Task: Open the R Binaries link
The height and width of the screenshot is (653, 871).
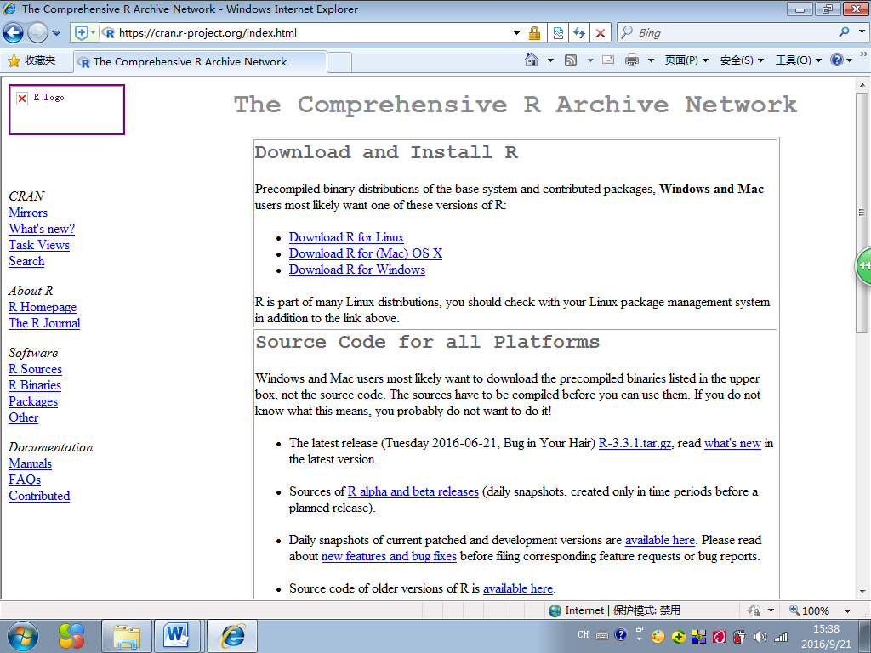Action: pos(34,385)
